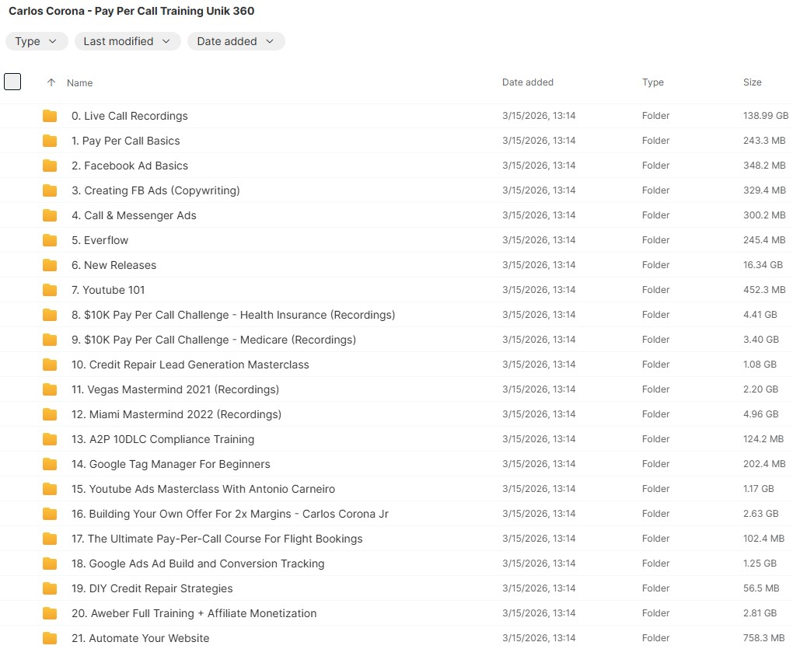The width and height of the screenshot is (793, 649).
Task: Click the Type column header
Action: coord(652,82)
